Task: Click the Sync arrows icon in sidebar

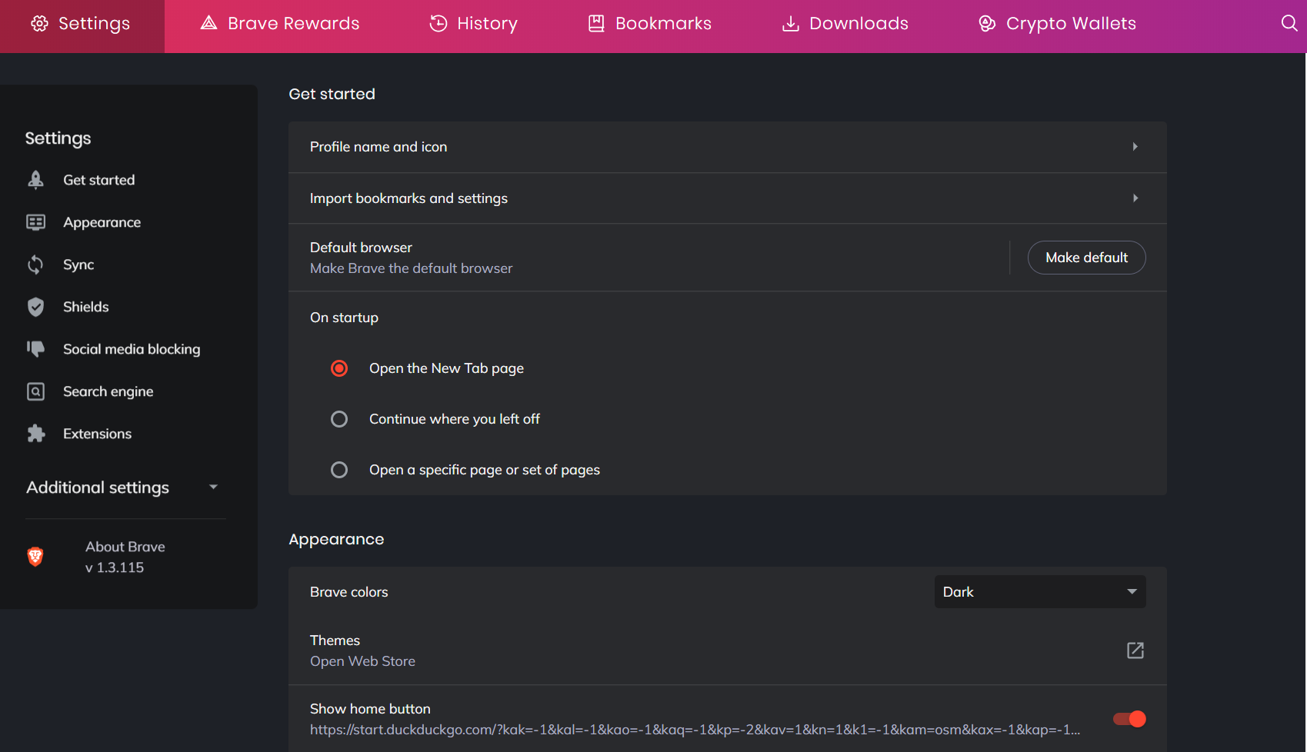Action: click(x=35, y=265)
